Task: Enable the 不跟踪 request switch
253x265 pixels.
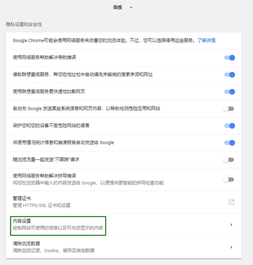Action: pyautogui.click(x=228, y=160)
